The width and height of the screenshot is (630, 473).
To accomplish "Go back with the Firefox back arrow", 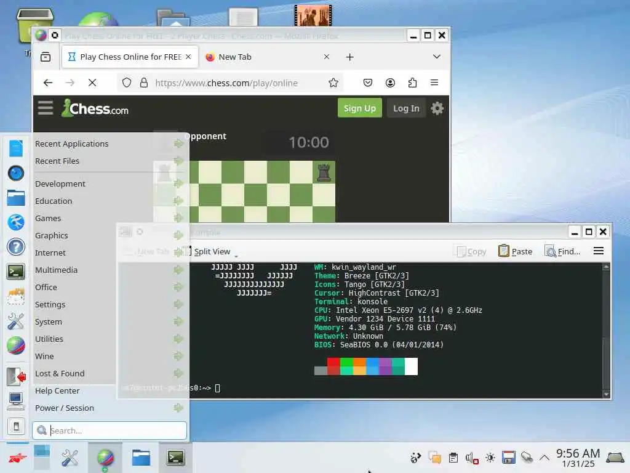I will (x=48, y=83).
